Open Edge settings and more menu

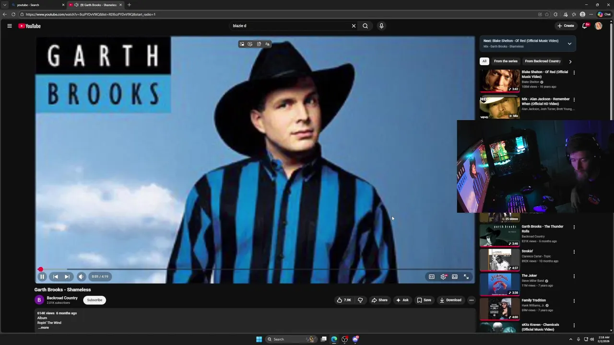point(591,14)
